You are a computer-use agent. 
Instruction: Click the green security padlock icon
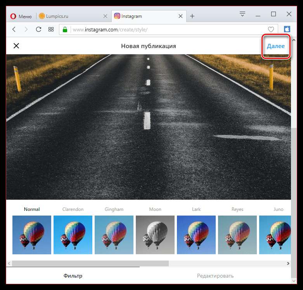65,29
